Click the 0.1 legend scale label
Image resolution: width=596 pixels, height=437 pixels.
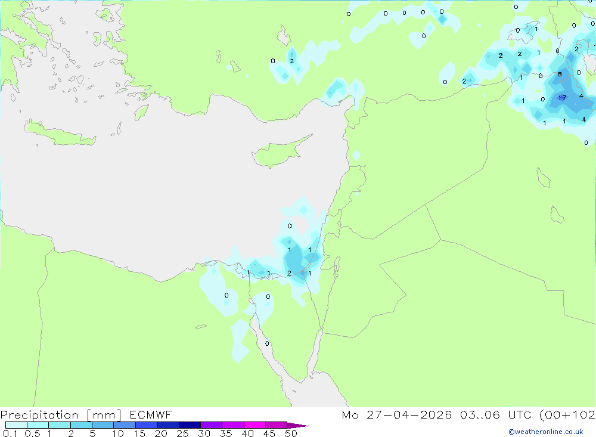(10, 433)
